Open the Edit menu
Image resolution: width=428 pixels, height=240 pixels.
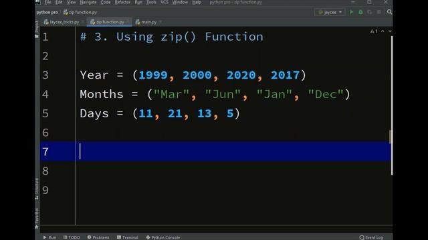(x=59, y=2)
